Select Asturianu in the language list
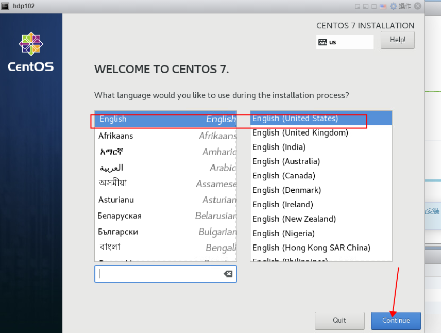441x333 pixels. [x=166, y=200]
